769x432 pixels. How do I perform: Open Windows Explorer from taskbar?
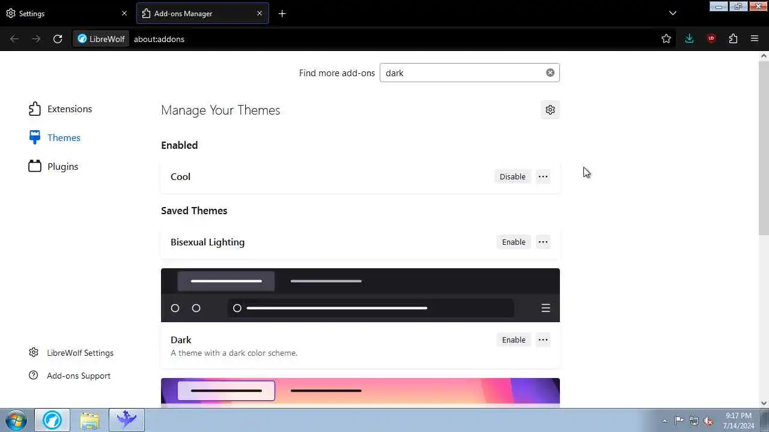click(x=90, y=420)
